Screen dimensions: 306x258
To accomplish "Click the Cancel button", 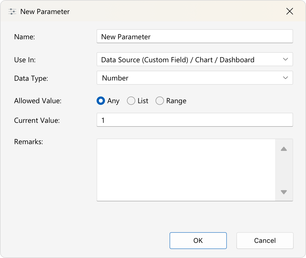I will pos(265,241).
